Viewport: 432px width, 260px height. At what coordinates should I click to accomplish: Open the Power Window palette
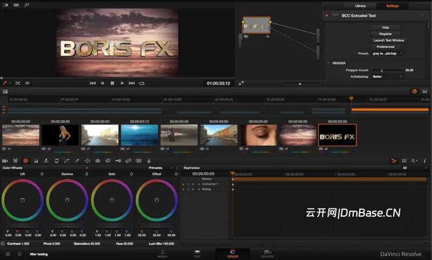pos(87,161)
